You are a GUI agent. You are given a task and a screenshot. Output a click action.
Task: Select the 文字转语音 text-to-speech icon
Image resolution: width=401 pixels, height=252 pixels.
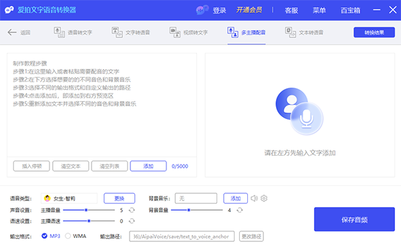(x=117, y=33)
